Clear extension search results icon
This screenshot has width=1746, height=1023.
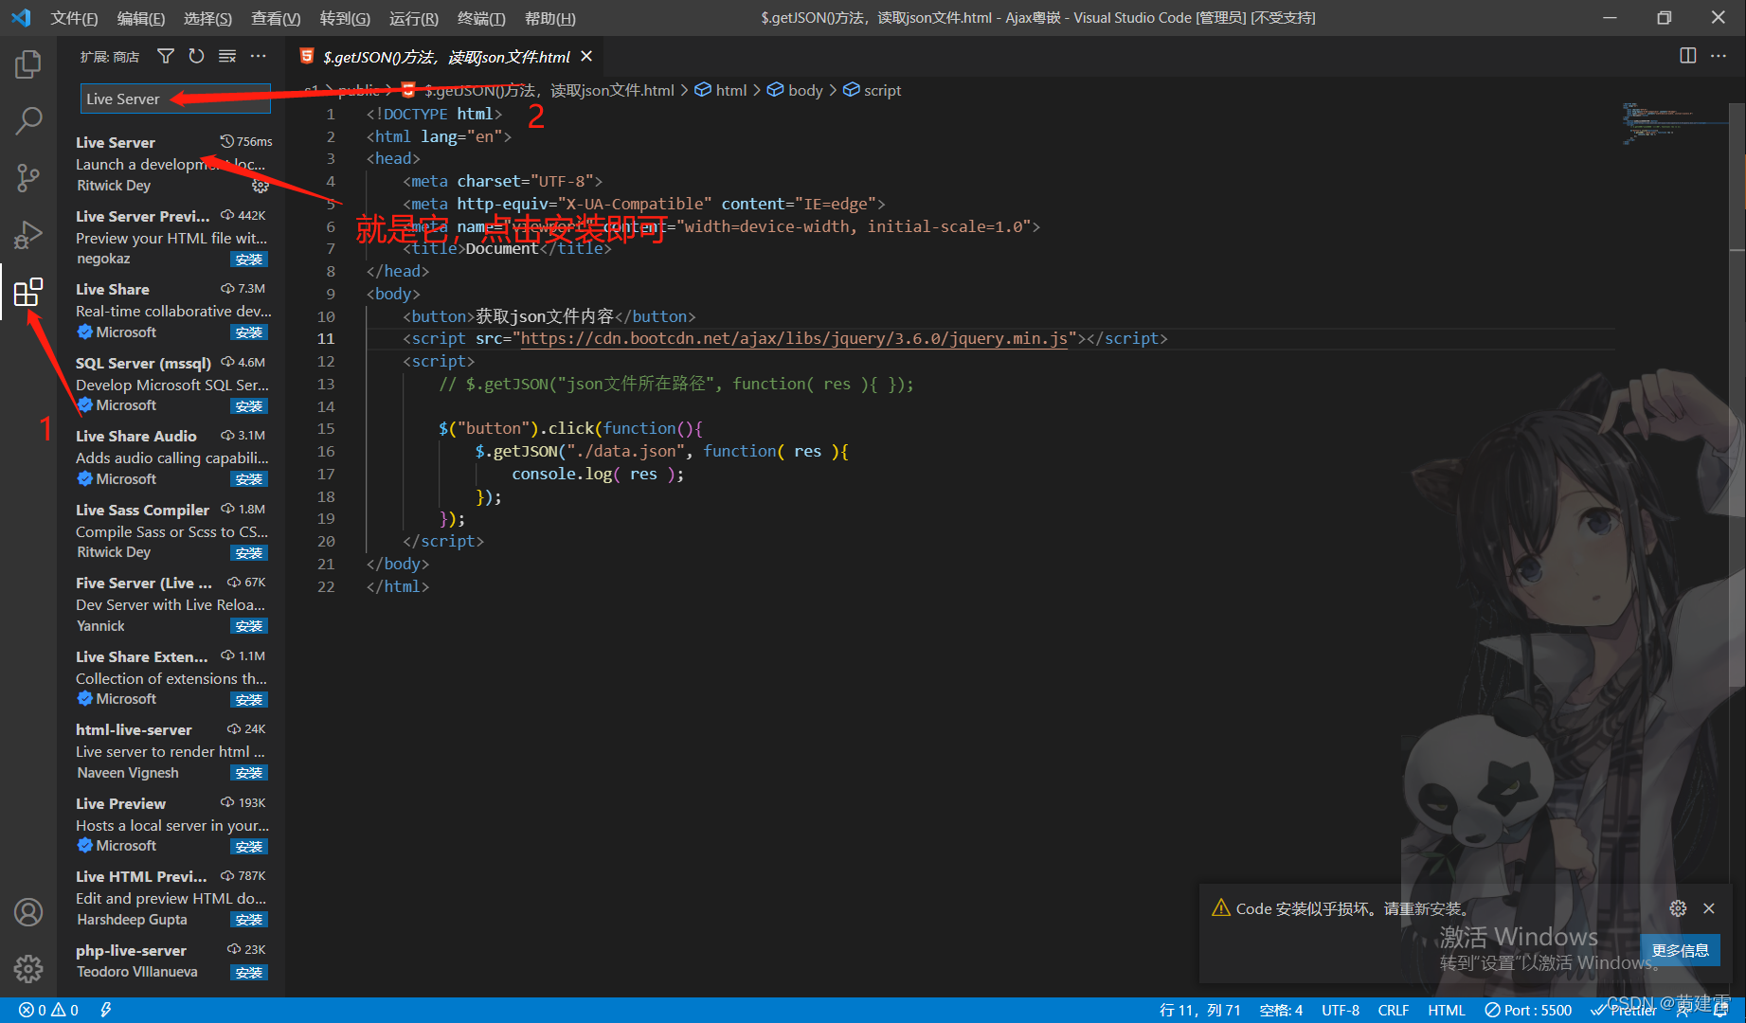pyautogui.click(x=227, y=57)
